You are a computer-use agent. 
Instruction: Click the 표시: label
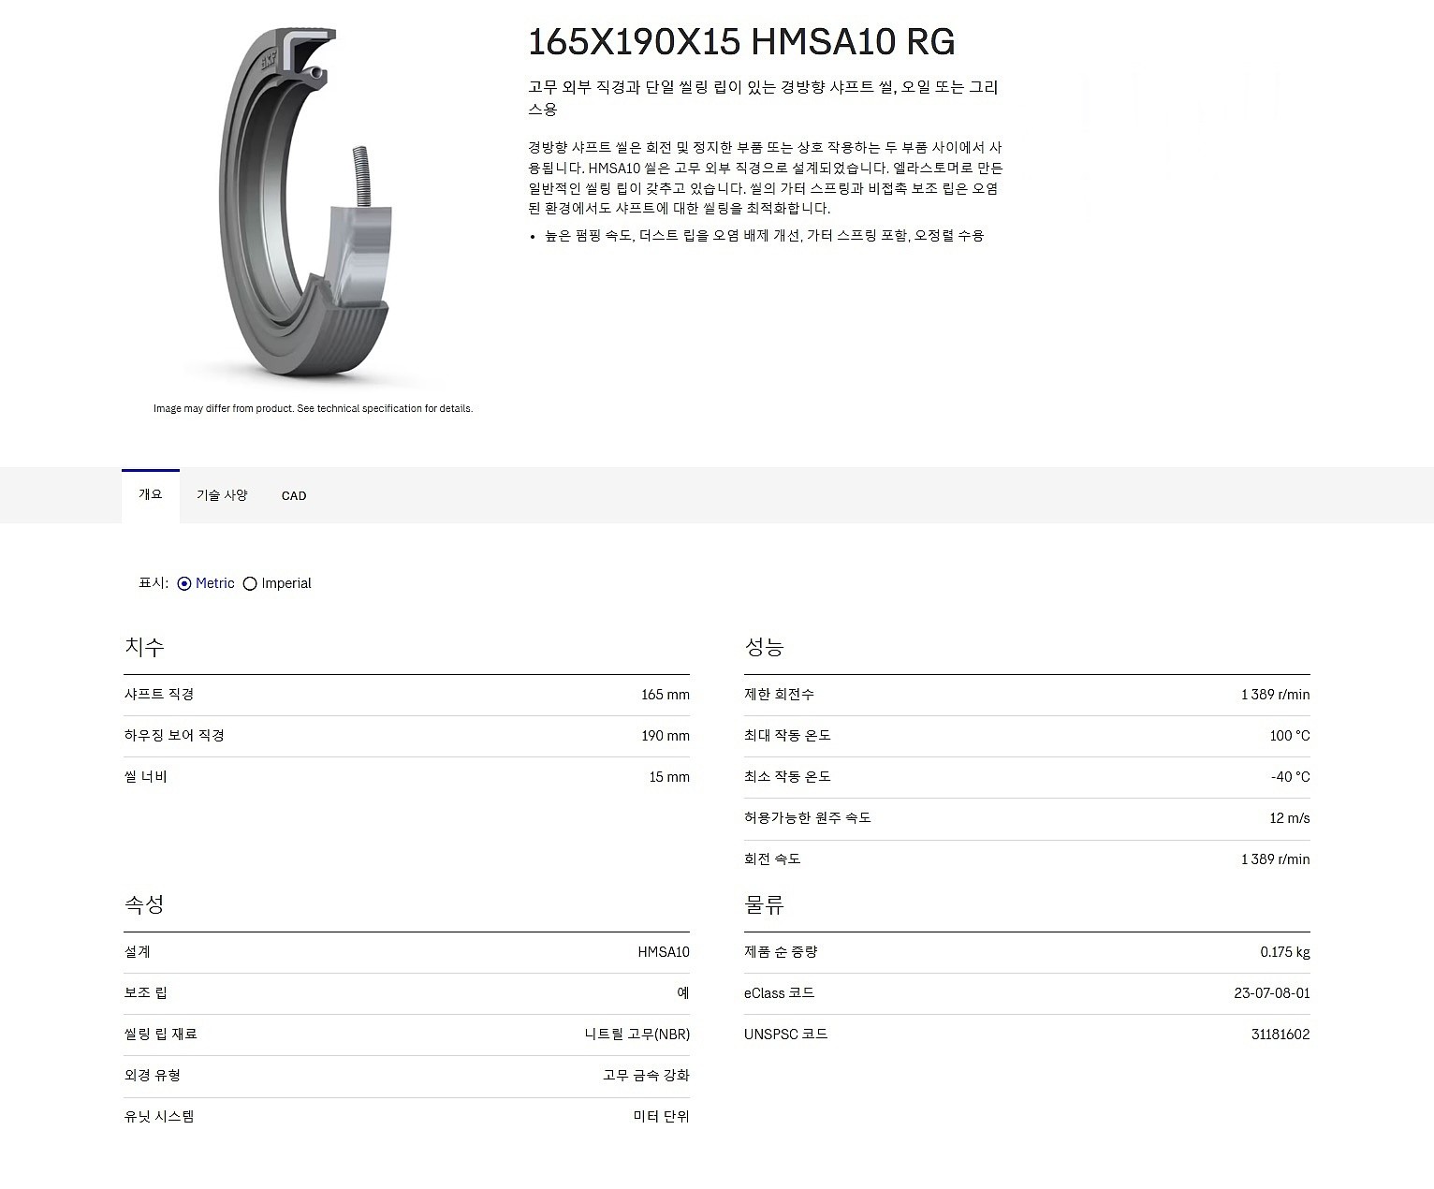coord(154,583)
